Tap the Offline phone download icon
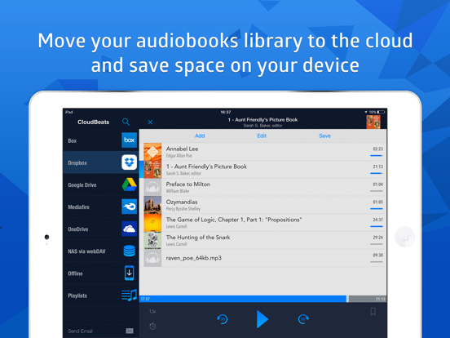This screenshot has width=450, height=338. (129, 273)
